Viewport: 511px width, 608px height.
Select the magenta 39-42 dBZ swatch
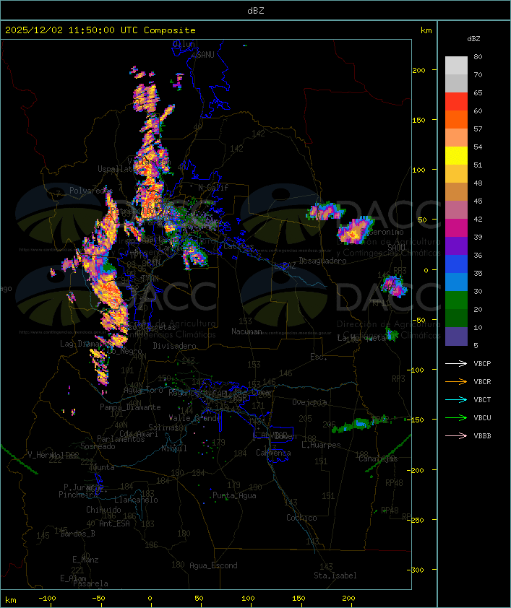456,227
